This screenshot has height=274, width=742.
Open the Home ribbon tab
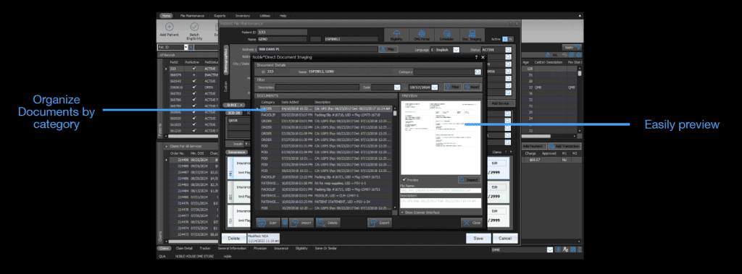[166, 16]
